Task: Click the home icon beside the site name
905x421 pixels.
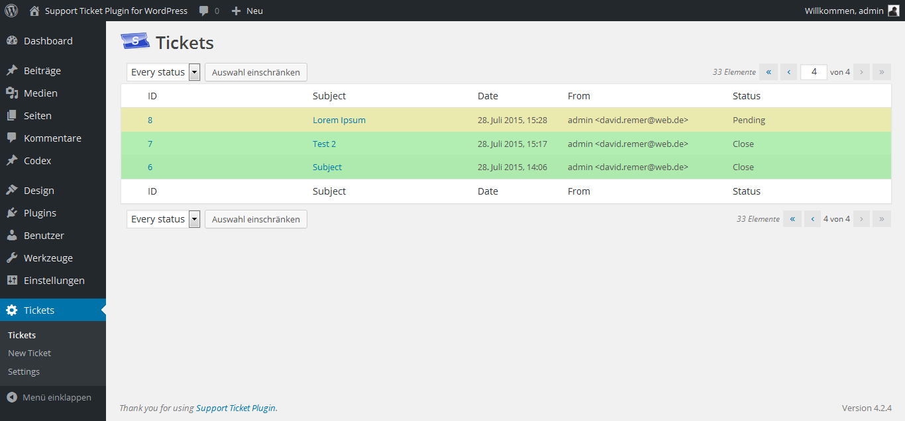Action: 34,11
